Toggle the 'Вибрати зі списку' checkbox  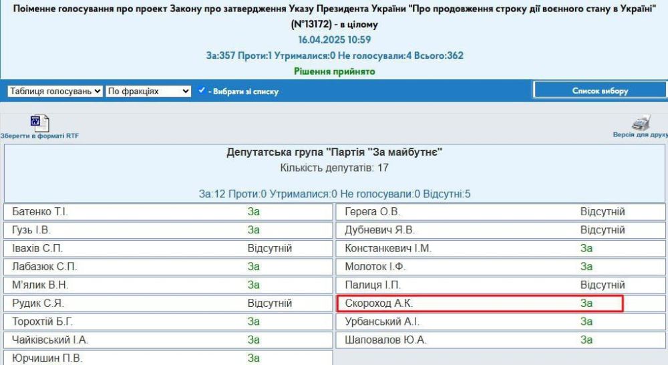coord(202,91)
